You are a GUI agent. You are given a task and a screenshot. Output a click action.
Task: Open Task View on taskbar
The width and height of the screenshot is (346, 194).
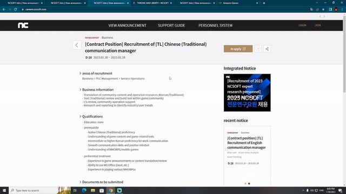coord(75,190)
